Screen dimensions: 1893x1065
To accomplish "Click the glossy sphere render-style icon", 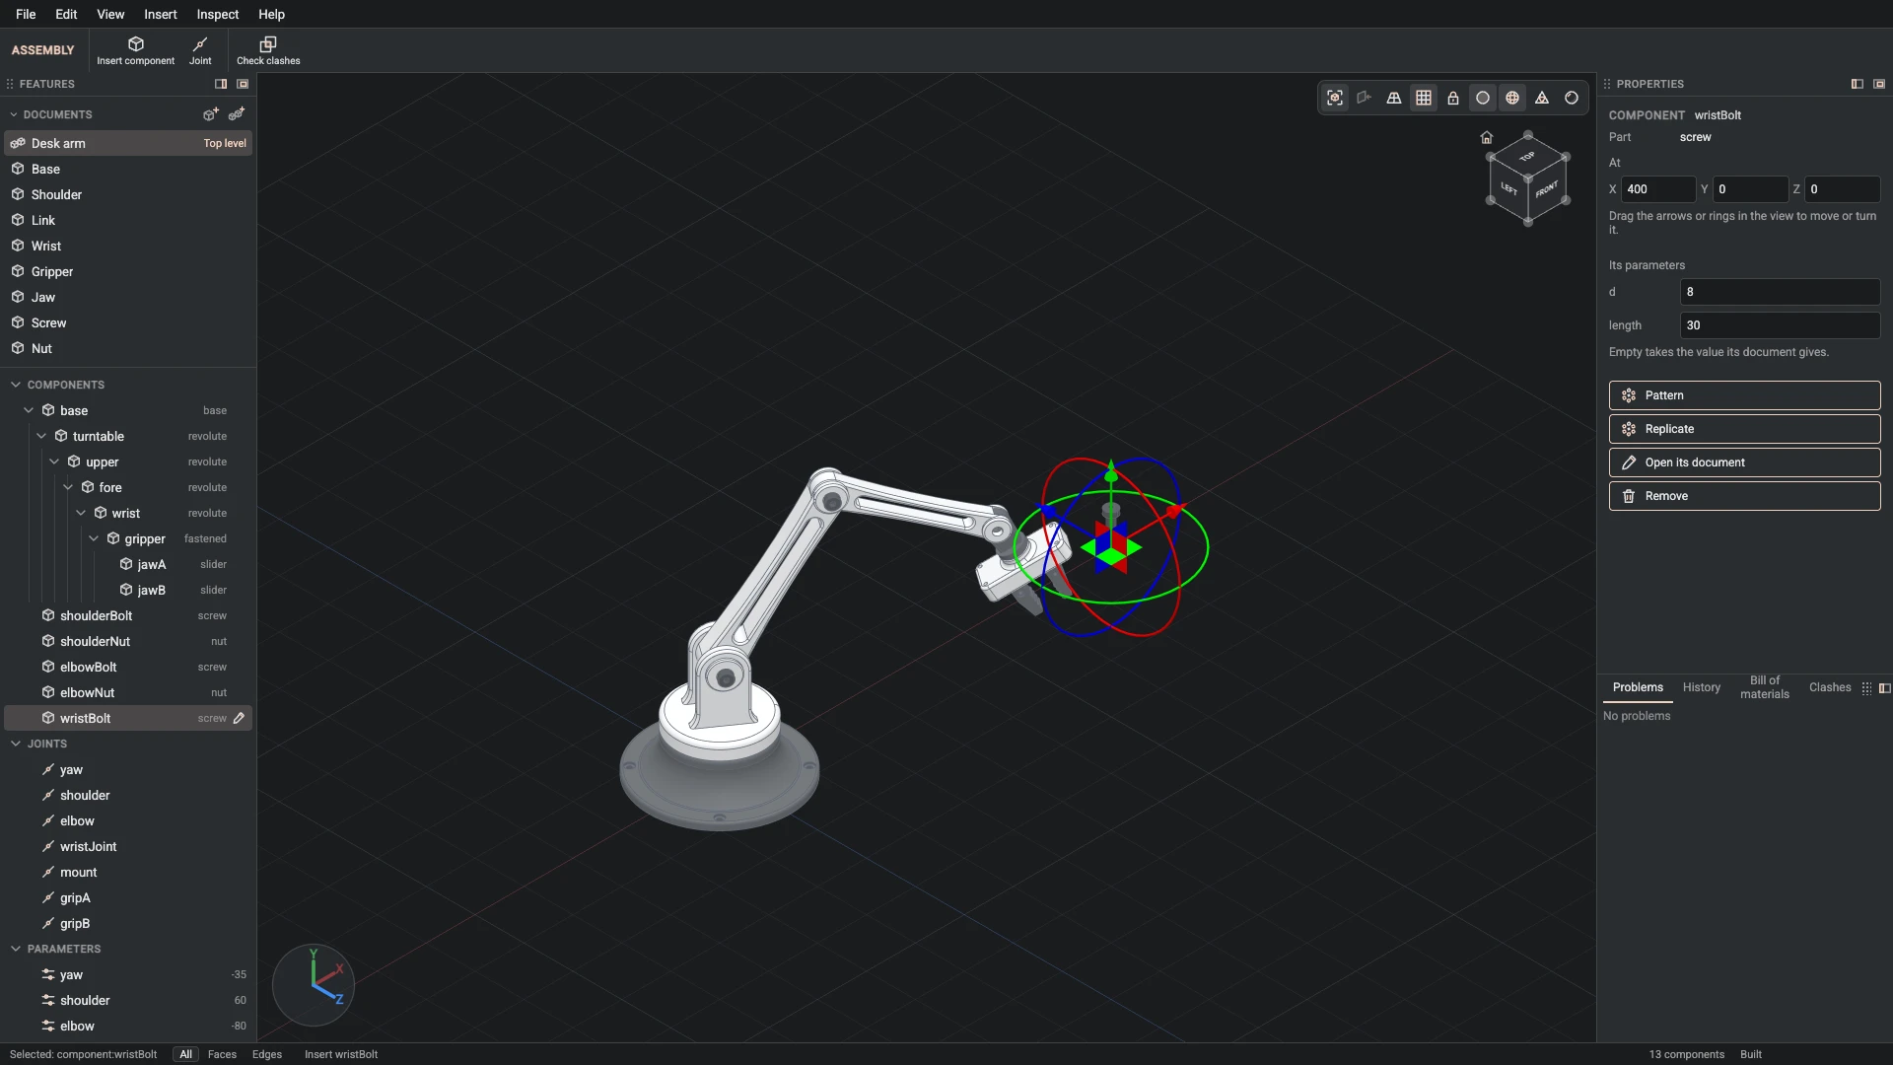I will pos(1572,98).
